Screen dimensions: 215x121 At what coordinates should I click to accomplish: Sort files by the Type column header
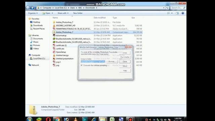115,18
